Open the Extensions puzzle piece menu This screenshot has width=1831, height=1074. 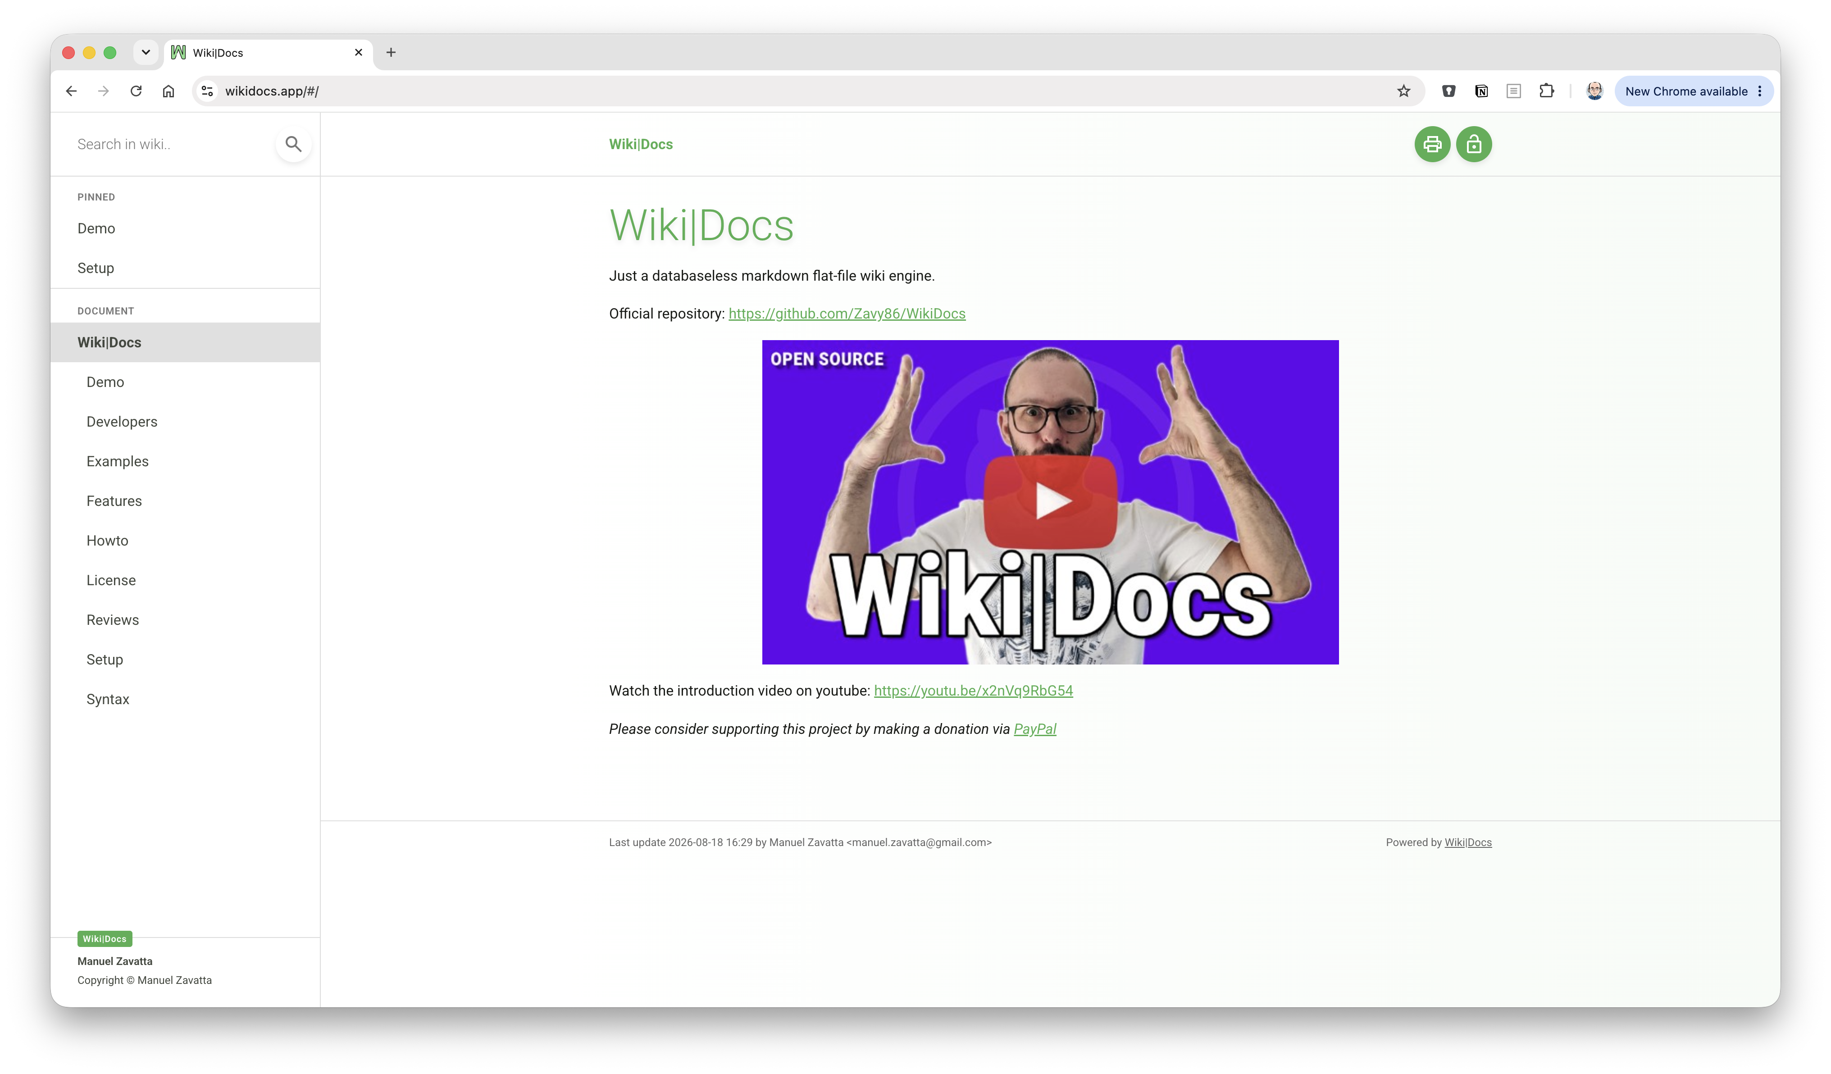tap(1546, 91)
